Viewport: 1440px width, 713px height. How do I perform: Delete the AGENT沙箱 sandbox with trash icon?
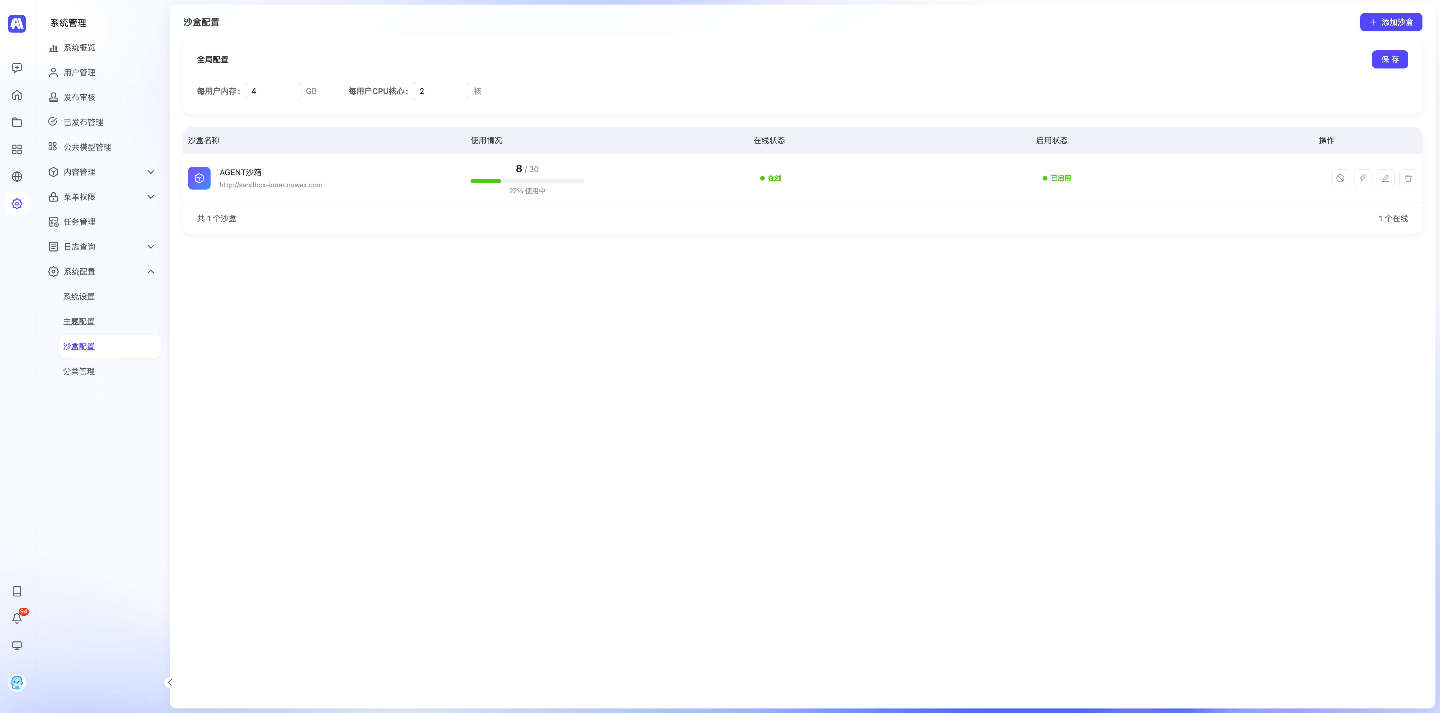click(x=1407, y=178)
